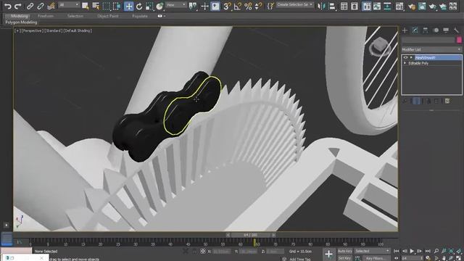
Task: Click the Bind to Space Warp icon
Action: (51, 6)
